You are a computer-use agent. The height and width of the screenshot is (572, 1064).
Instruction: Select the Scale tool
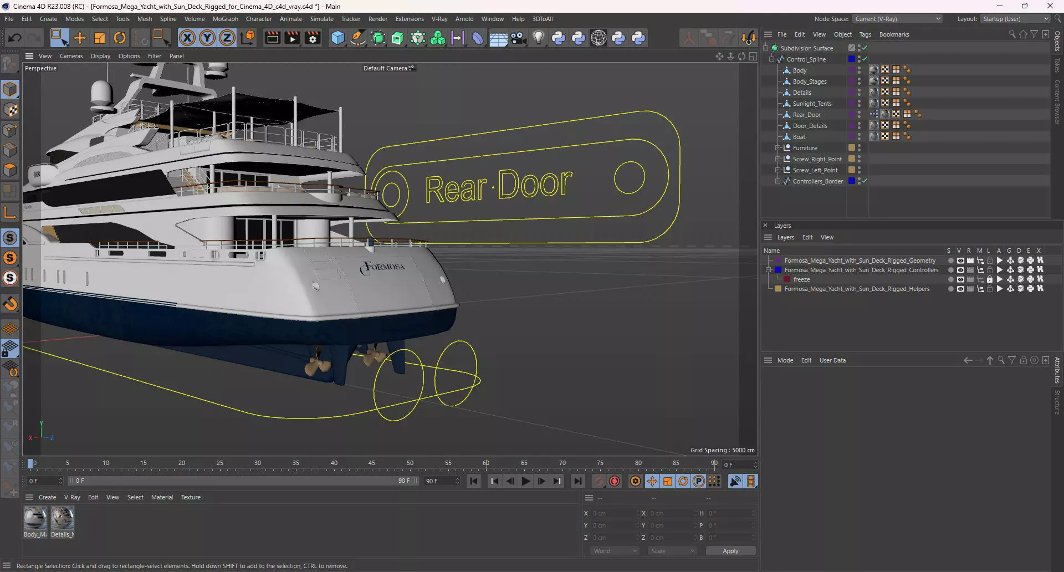click(100, 38)
